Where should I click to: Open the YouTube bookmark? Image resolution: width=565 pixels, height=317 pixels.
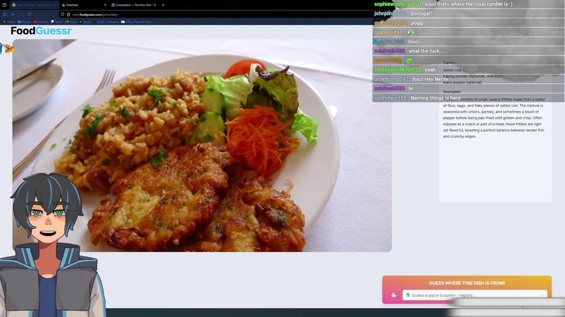pos(41,22)
